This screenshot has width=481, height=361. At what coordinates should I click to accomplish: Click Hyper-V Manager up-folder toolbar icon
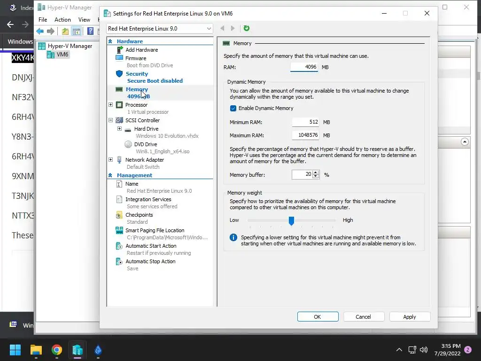click(x=65, y=31)
